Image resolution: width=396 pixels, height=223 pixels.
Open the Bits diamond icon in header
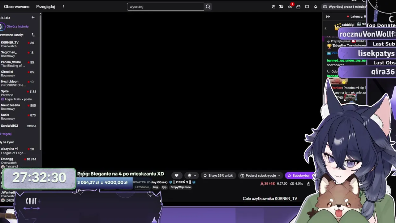[x=316, y=7]
